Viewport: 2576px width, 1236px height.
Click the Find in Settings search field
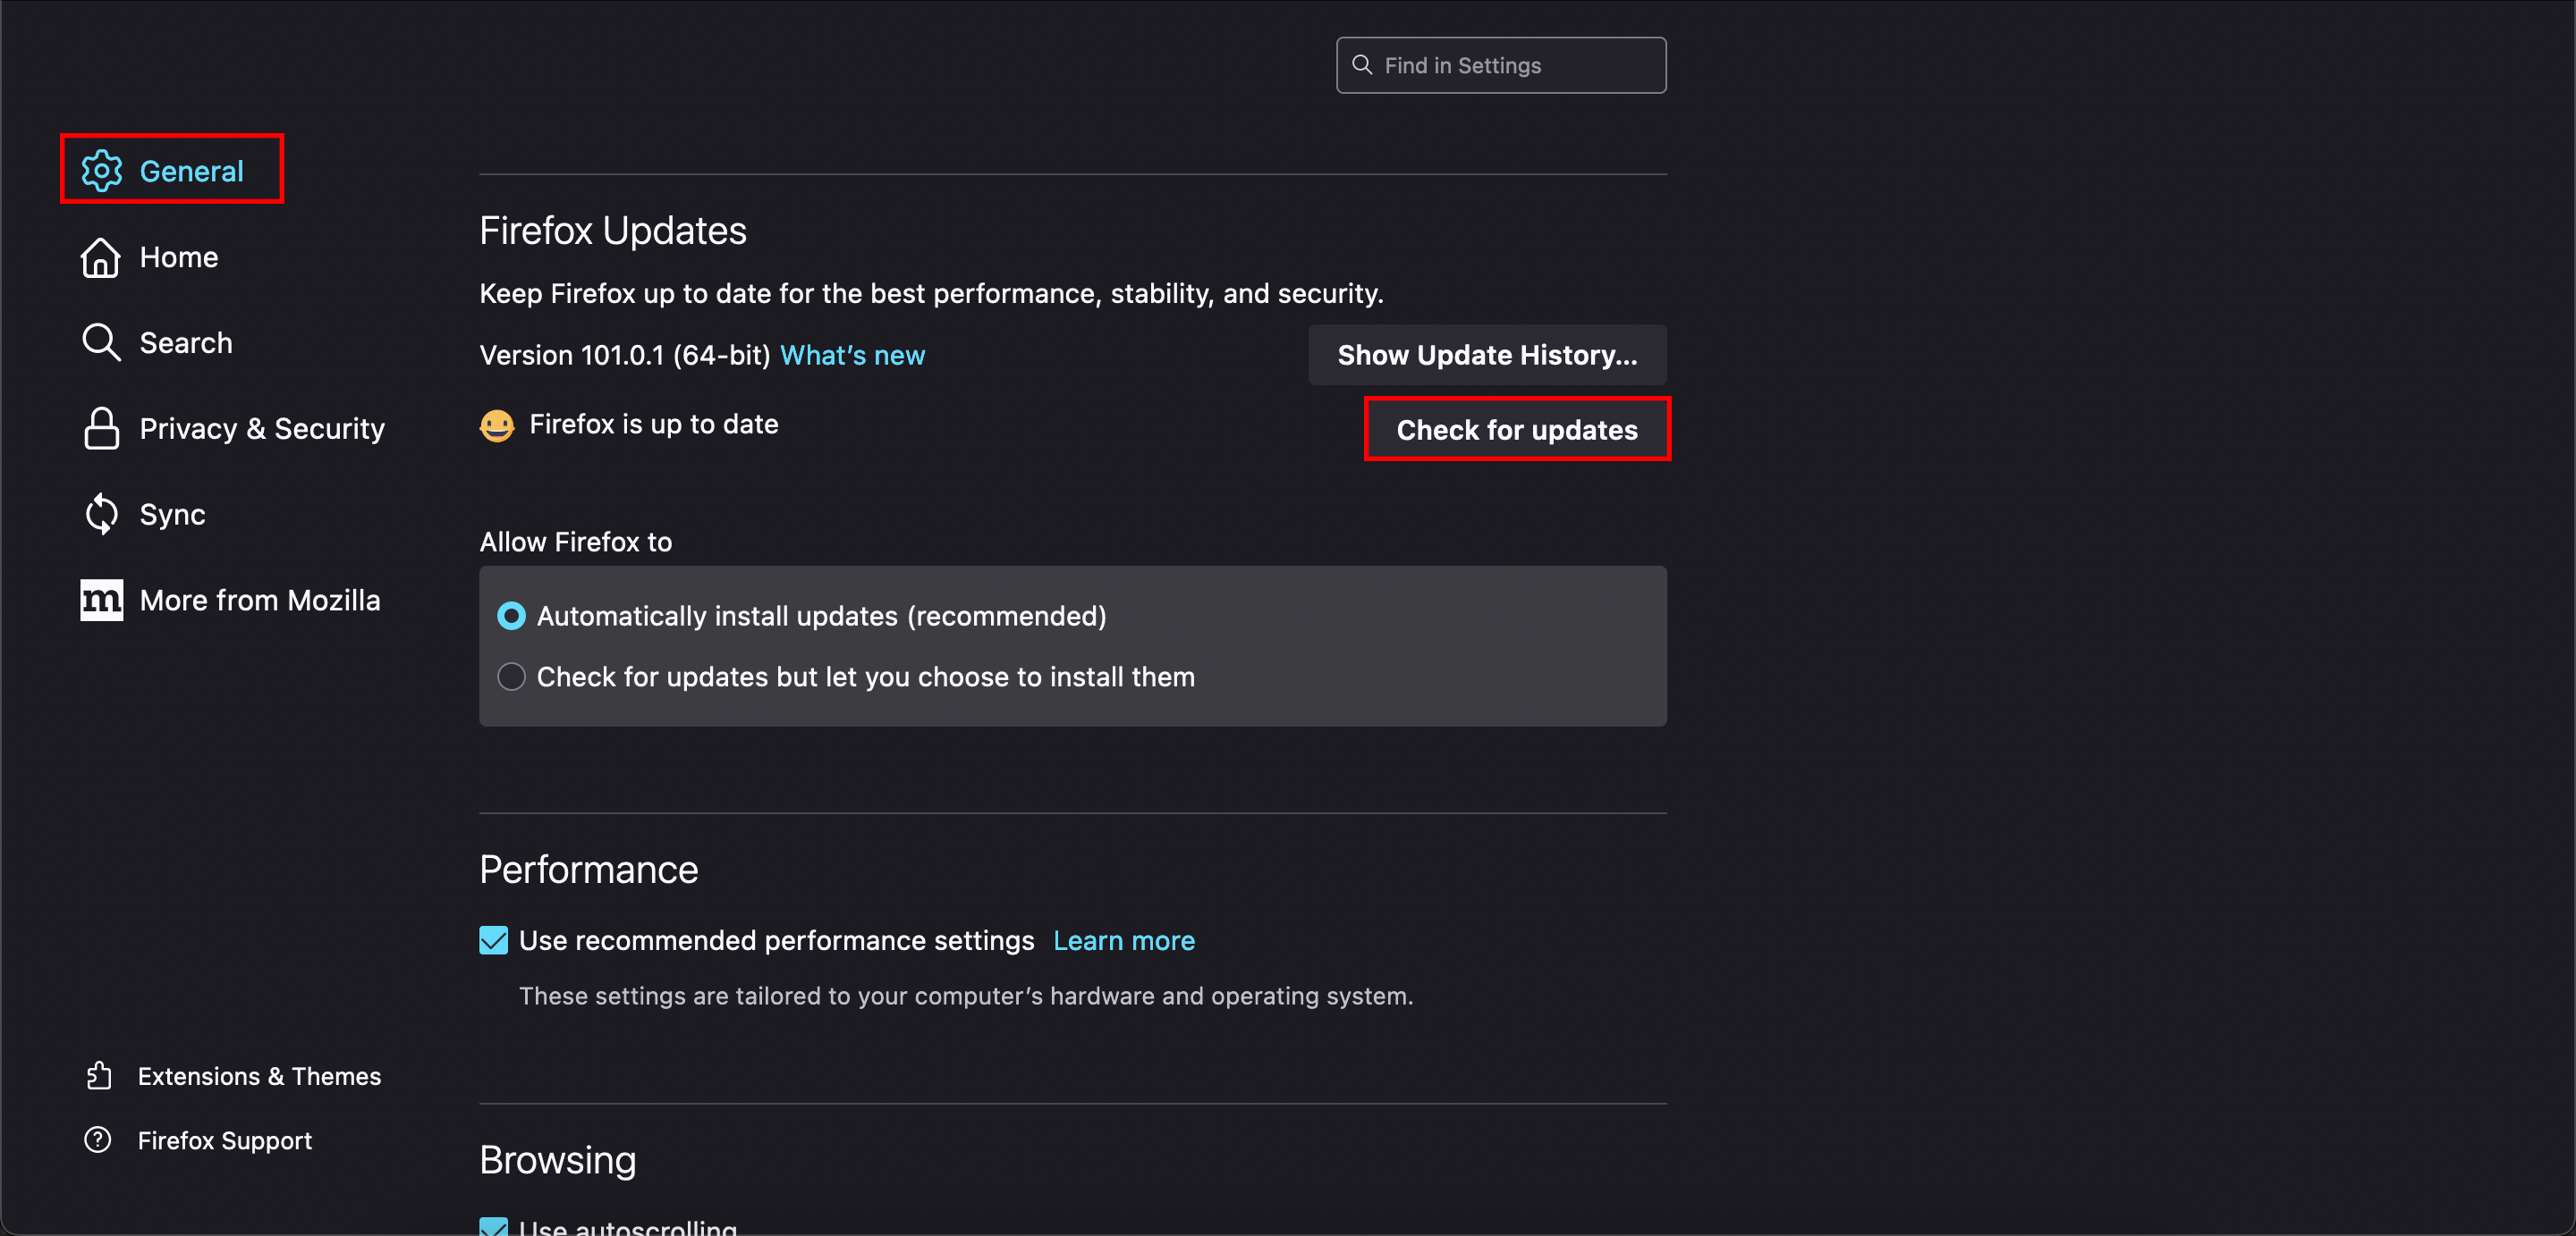1500,64
